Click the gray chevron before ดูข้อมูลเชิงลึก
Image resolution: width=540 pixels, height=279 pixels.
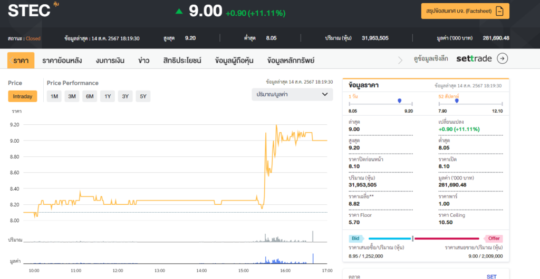tap(400, 61)
